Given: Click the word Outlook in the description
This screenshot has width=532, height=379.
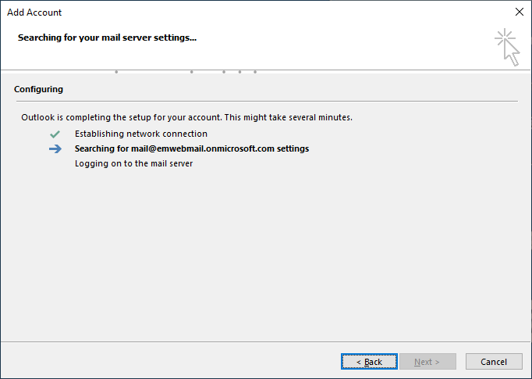Looking at the screenshot, I should coord(39,118).
